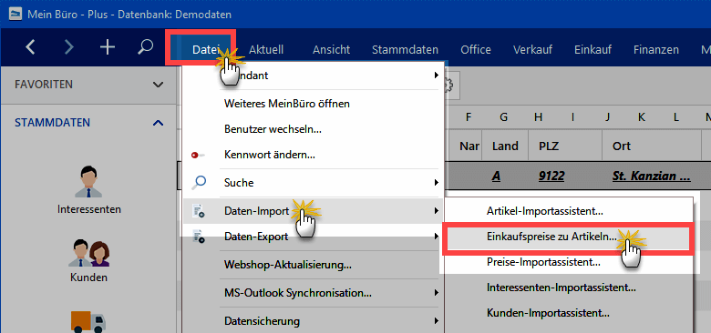
Task: Click the Mandant submenu arrow
Action: (437, 76)
